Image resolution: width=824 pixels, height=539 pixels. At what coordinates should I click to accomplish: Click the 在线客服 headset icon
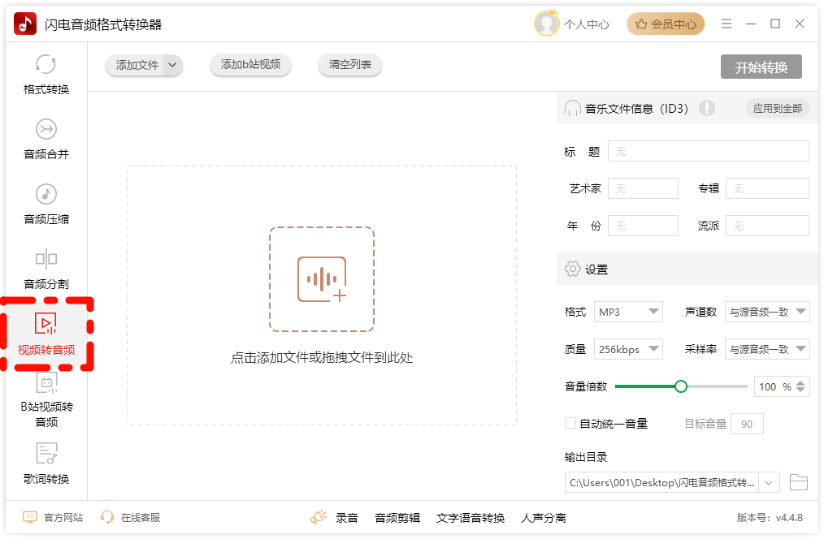(107, 517)
